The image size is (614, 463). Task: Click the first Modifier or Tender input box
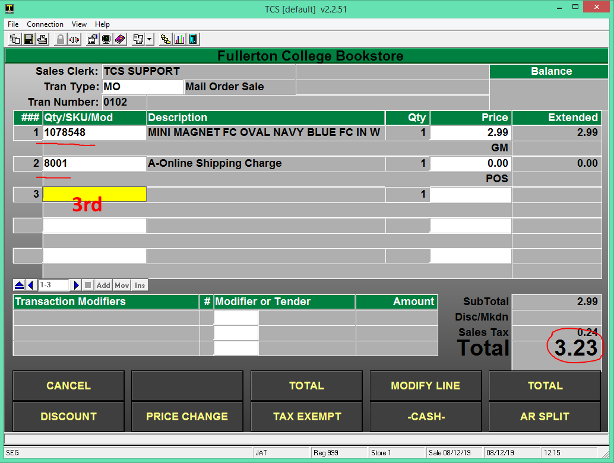236,318
